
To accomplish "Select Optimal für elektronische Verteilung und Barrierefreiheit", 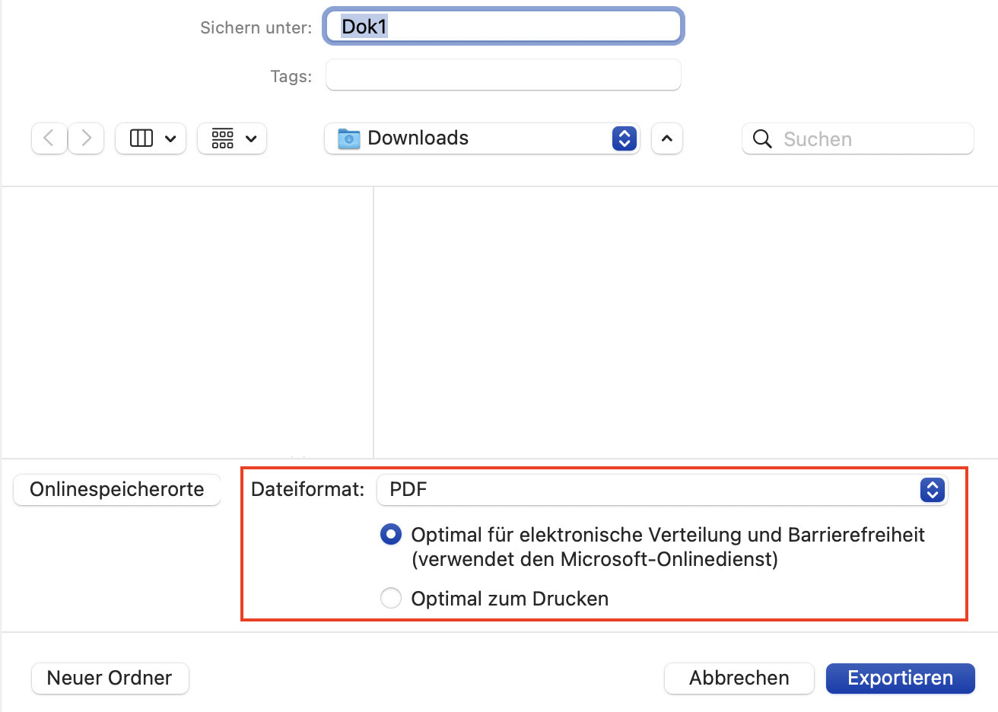I will pyautogui.click(x=390, y=534).
